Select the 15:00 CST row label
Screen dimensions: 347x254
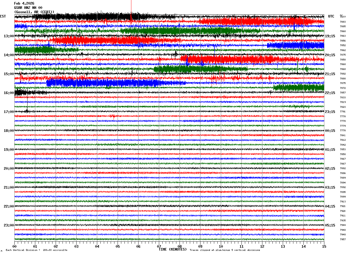(x=9, y=74)
